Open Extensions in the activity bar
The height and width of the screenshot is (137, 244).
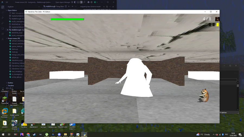3,34
